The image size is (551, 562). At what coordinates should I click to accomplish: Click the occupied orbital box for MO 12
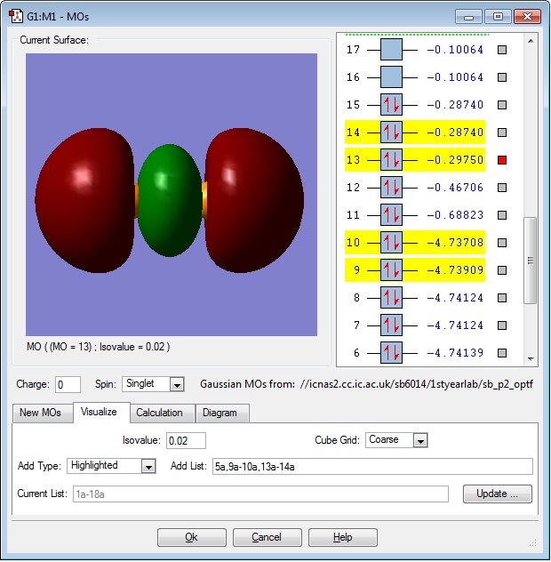pos(391,188)
